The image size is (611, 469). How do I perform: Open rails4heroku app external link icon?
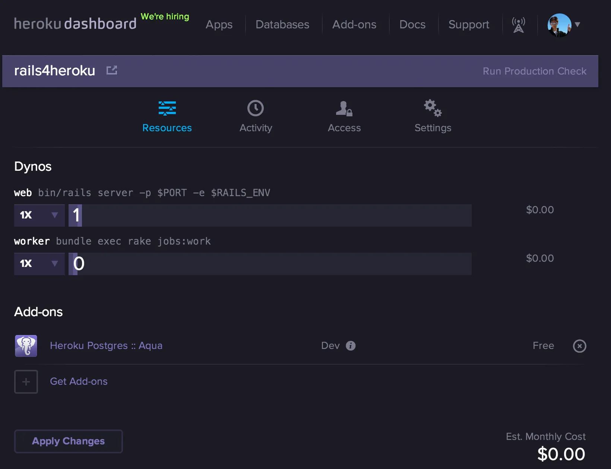pos(112,70)
